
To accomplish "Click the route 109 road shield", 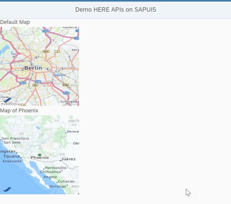I will click(x=46, y=52).
